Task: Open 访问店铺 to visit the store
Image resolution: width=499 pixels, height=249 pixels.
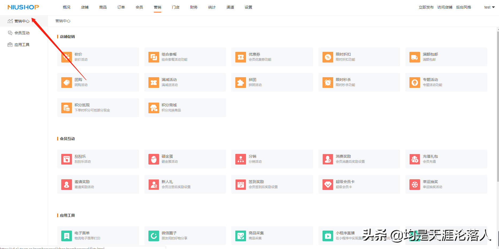Action: pos(445,7)
